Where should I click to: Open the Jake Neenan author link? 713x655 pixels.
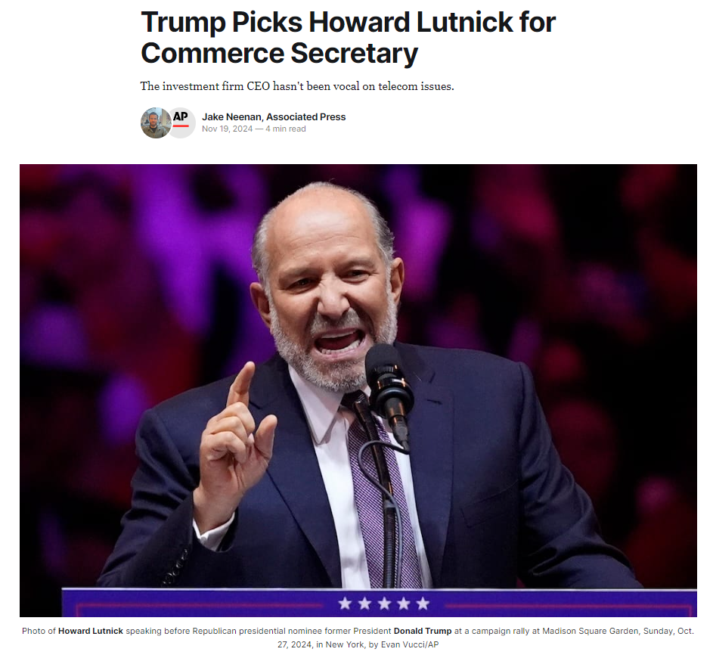tap(231, 117)
